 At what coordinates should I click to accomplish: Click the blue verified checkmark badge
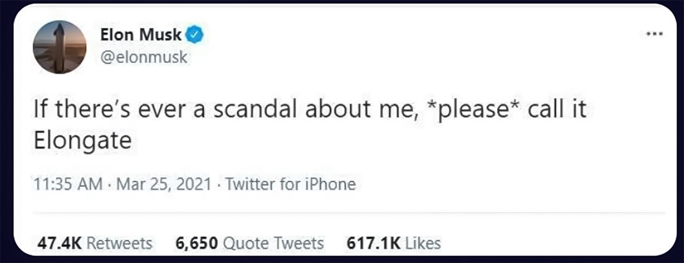(195, 35)
